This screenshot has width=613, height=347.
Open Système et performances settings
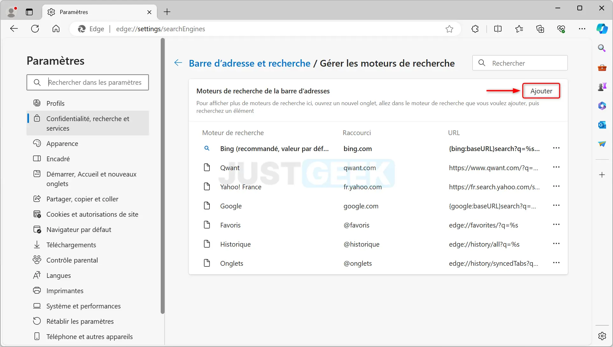click(x=88, y=306)
